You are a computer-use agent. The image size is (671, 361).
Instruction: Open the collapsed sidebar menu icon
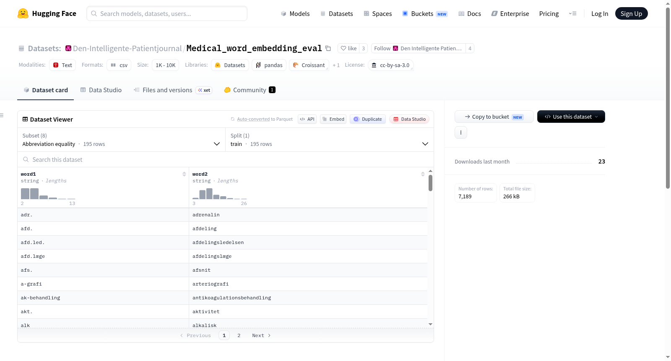(x=2, y=115)
